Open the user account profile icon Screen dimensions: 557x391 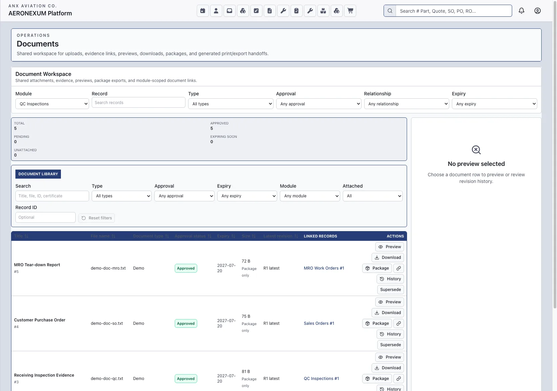coord(538,11)
